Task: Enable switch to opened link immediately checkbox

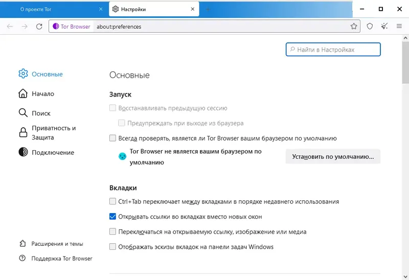Action: point(112,231)
